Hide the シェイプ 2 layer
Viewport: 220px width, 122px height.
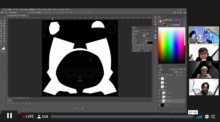(x=159, y=97)
